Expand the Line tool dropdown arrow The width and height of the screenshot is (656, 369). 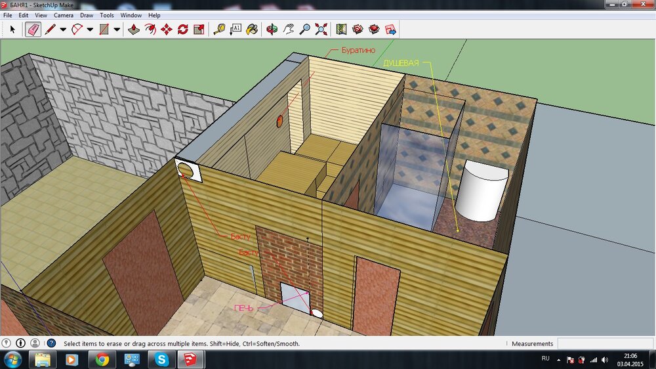coord(63,29)
